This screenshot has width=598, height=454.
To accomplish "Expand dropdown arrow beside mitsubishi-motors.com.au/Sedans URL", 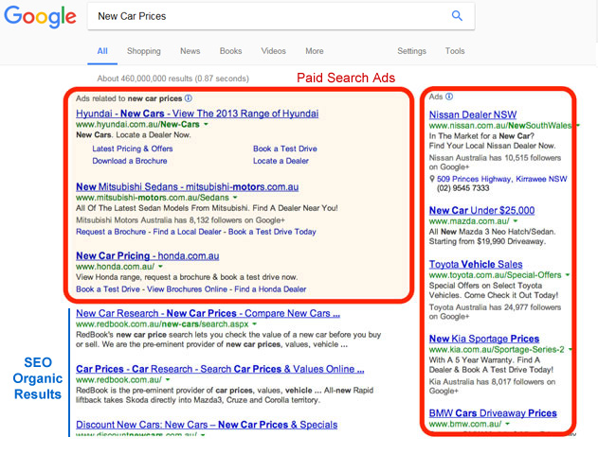I will [x=235, y=198].
